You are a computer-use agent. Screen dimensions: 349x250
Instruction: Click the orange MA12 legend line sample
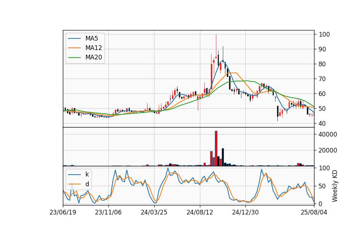click(x=74, y=48)
